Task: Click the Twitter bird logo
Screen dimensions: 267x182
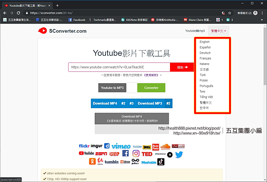Action: click(x=179, y=154)
